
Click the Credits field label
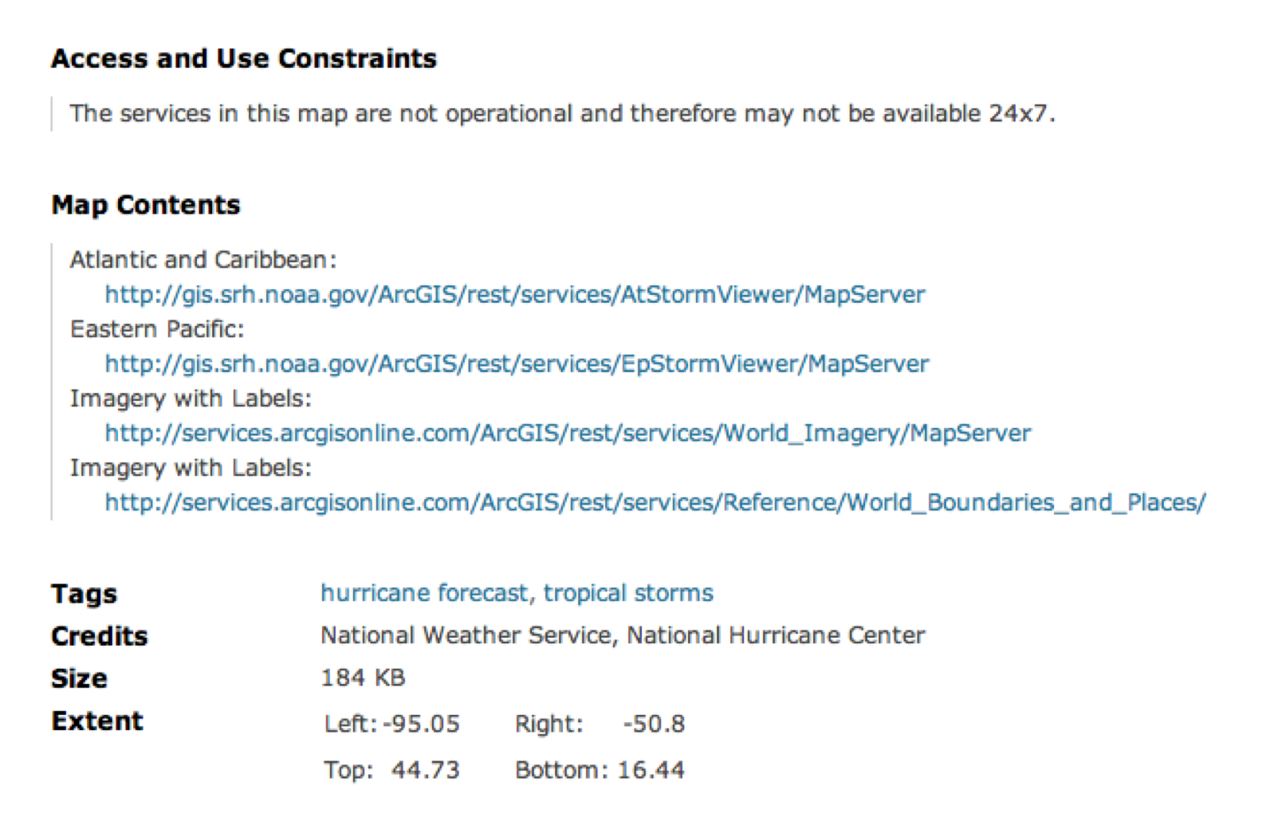pos(100,636)
